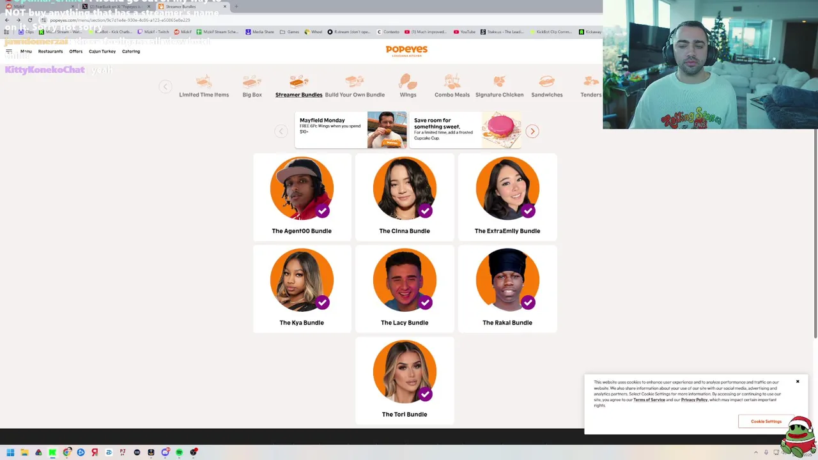Viewport: 818px width, 460px height.
Task: Open the Catering nav item
Action: click(131, 51)
